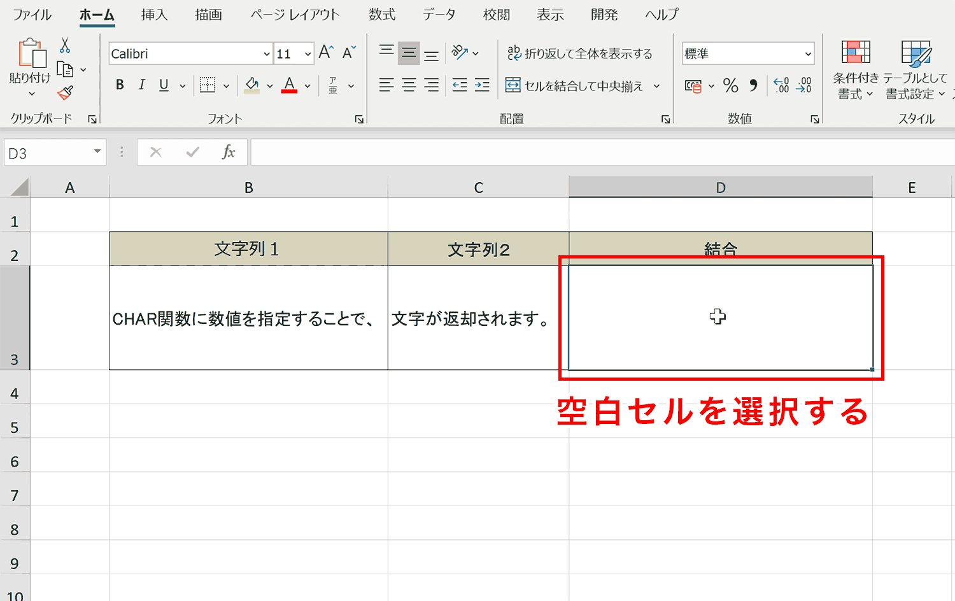
Task: Toggle bold formatting
Action: coord(120,85)
